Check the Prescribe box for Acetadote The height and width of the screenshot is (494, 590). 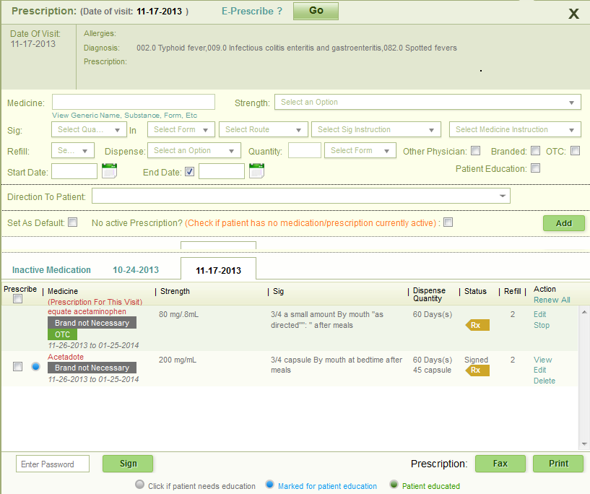tap(17, 366)
